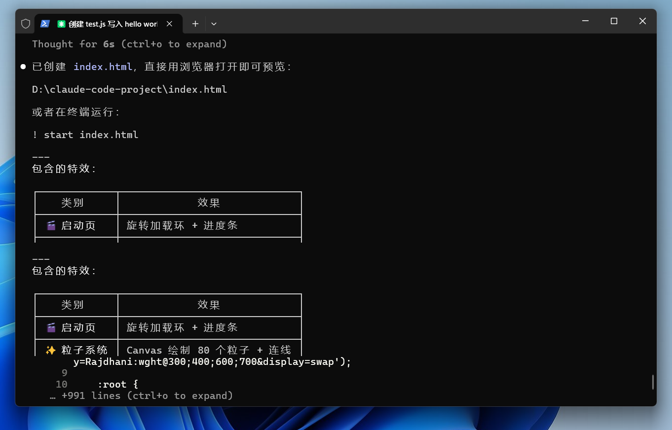Click the Rajdhani font URL code line
The height and width of the screenshot is (430, 672).
[x=212, y=362]
